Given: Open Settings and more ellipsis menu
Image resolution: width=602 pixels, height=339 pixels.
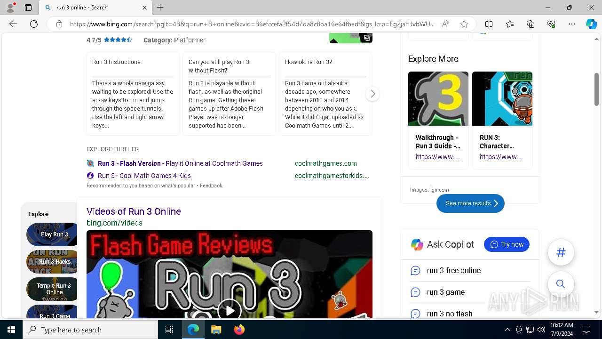Looking at the screenshot, I should coord(572,24).
